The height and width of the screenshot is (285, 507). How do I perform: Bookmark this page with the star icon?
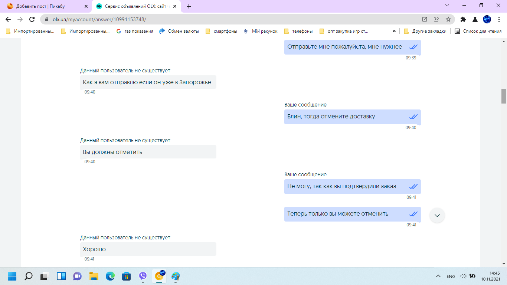point(448,19)
